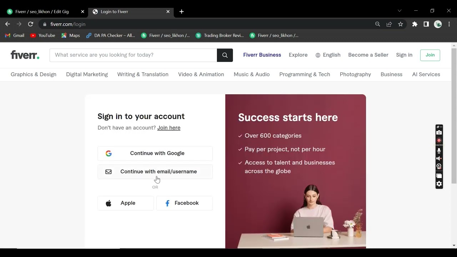Image resolution: width=457 pixels, height=257 pixels.
Task: Click the green Join button
Action: (430, 55)
